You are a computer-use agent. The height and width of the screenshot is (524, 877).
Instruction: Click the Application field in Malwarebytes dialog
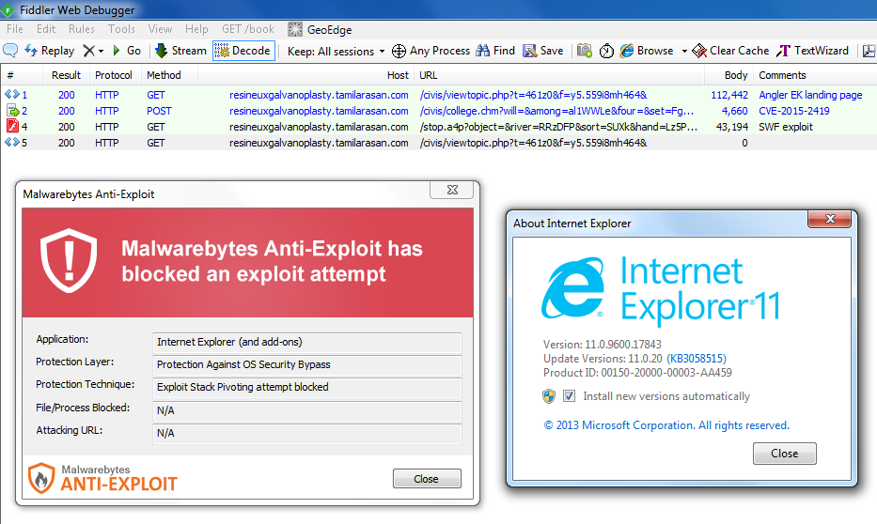pyautogui.click(x=307, y=342)
